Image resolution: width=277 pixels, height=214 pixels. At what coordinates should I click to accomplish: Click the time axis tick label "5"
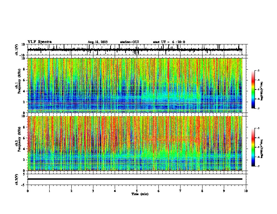137,191
